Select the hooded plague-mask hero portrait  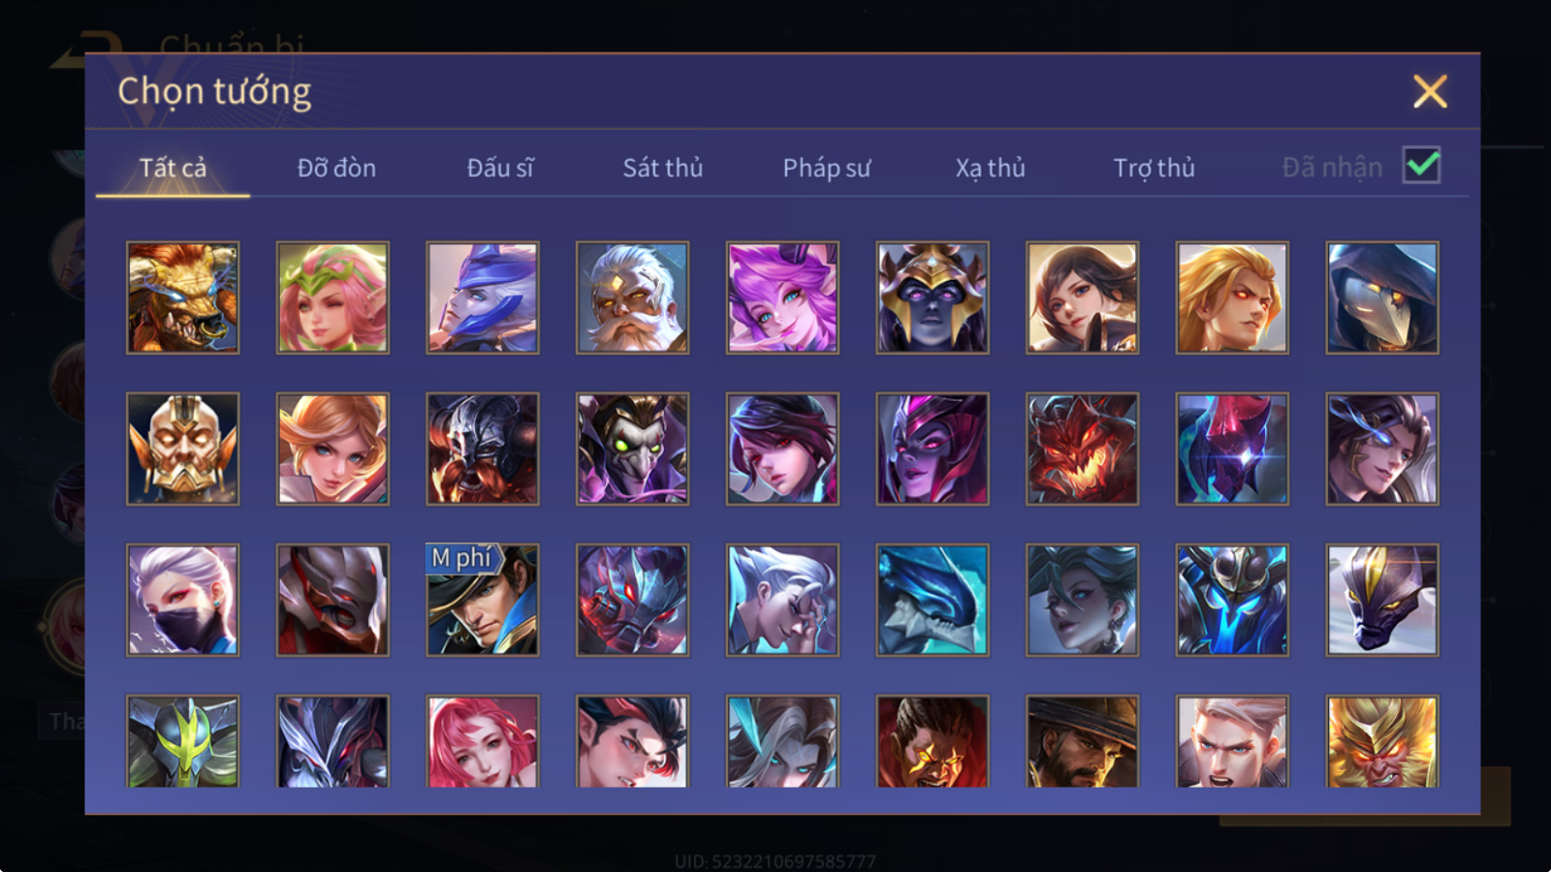(x=1382, y=297)
